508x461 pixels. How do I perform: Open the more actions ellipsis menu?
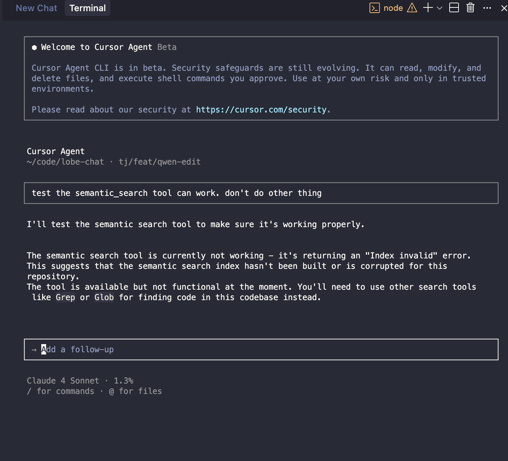(x=487, y=8)
